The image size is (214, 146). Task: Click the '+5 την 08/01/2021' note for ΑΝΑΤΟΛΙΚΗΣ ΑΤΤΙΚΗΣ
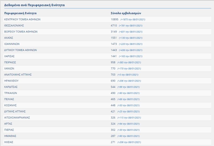(x=128, y=75)
